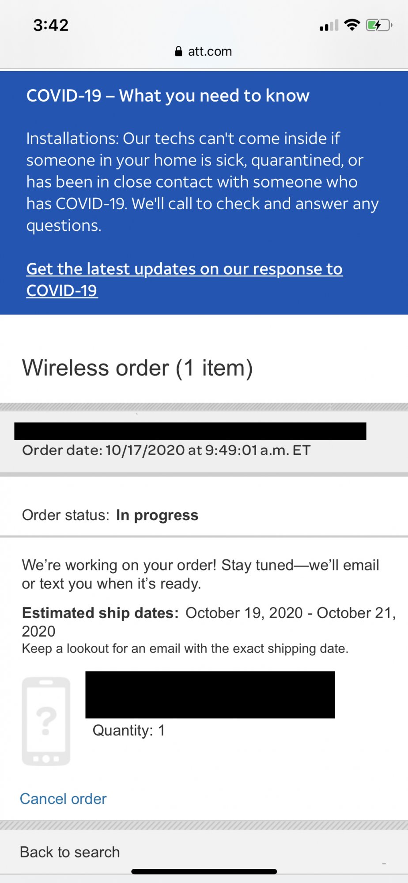Screen dimensions: 408x883
Task: Tap the Wi-Fi status icon
Action: [x=352, y=25]
